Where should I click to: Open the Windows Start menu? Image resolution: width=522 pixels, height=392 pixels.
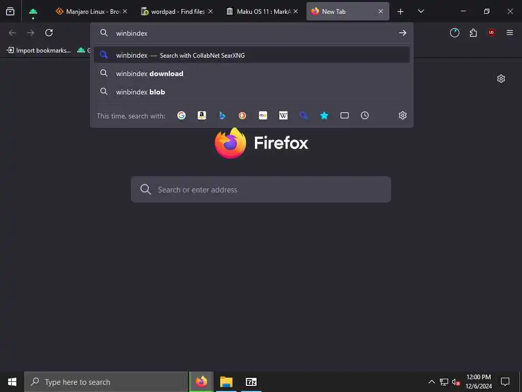[12, 382]
